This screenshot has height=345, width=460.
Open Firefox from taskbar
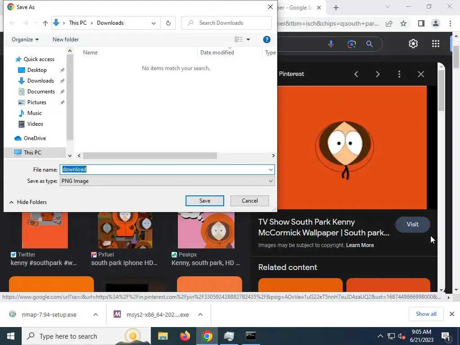pos(185,336)
